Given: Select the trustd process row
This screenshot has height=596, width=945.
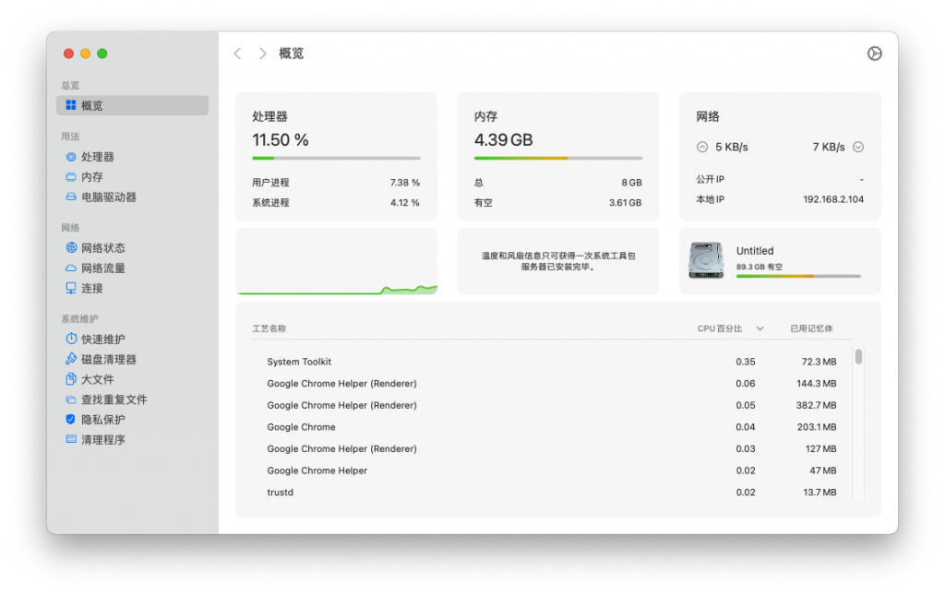Looking at the screenshot, I should coord(552,492).
